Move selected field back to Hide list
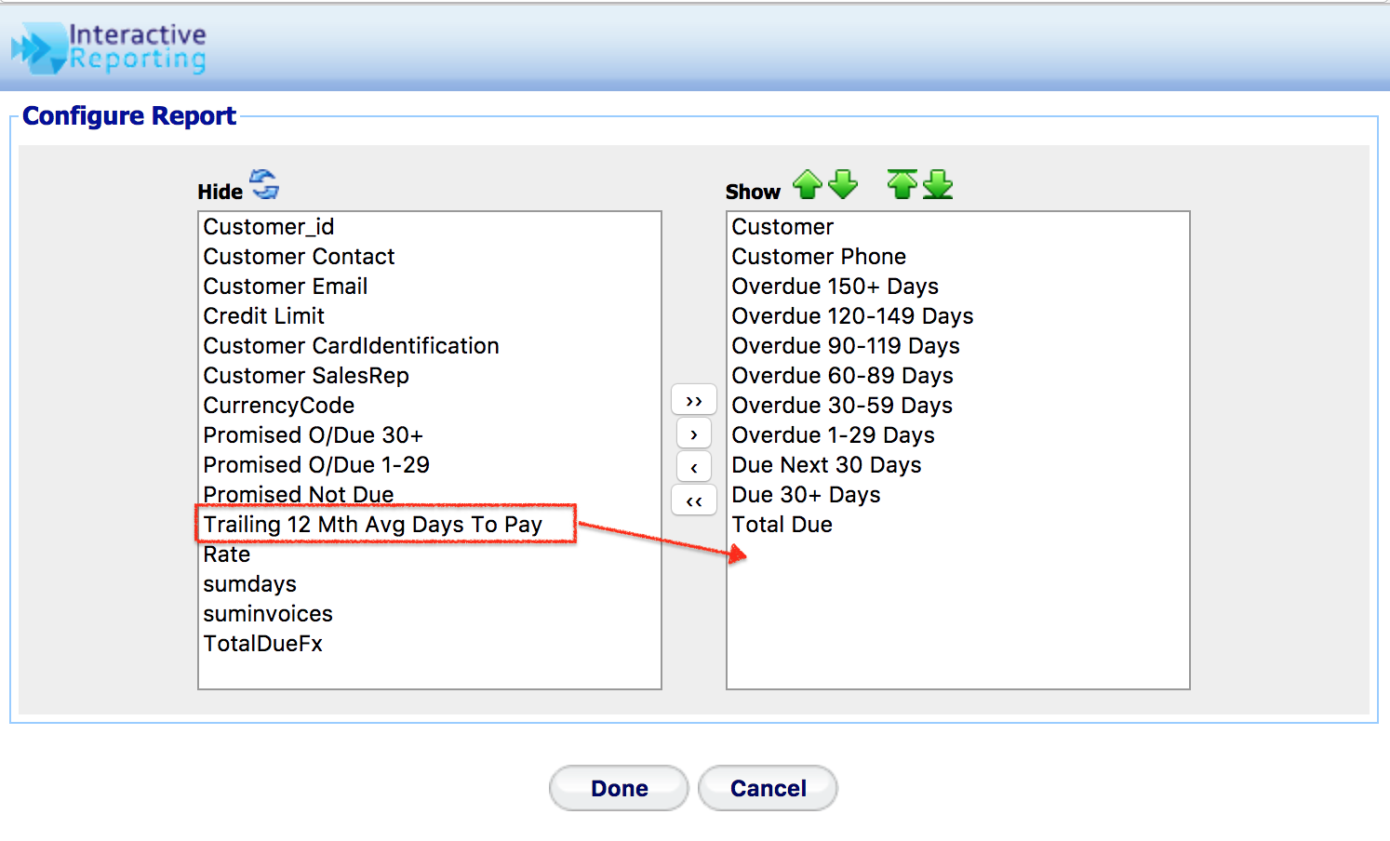1390x841 pixels. coord(694,467)
